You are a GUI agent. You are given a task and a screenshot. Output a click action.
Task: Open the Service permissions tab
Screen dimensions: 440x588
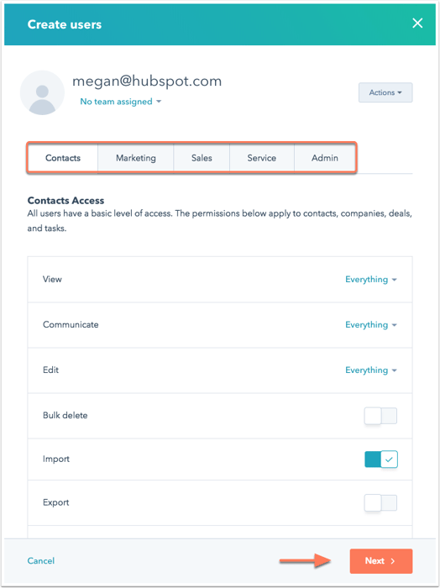262,158
